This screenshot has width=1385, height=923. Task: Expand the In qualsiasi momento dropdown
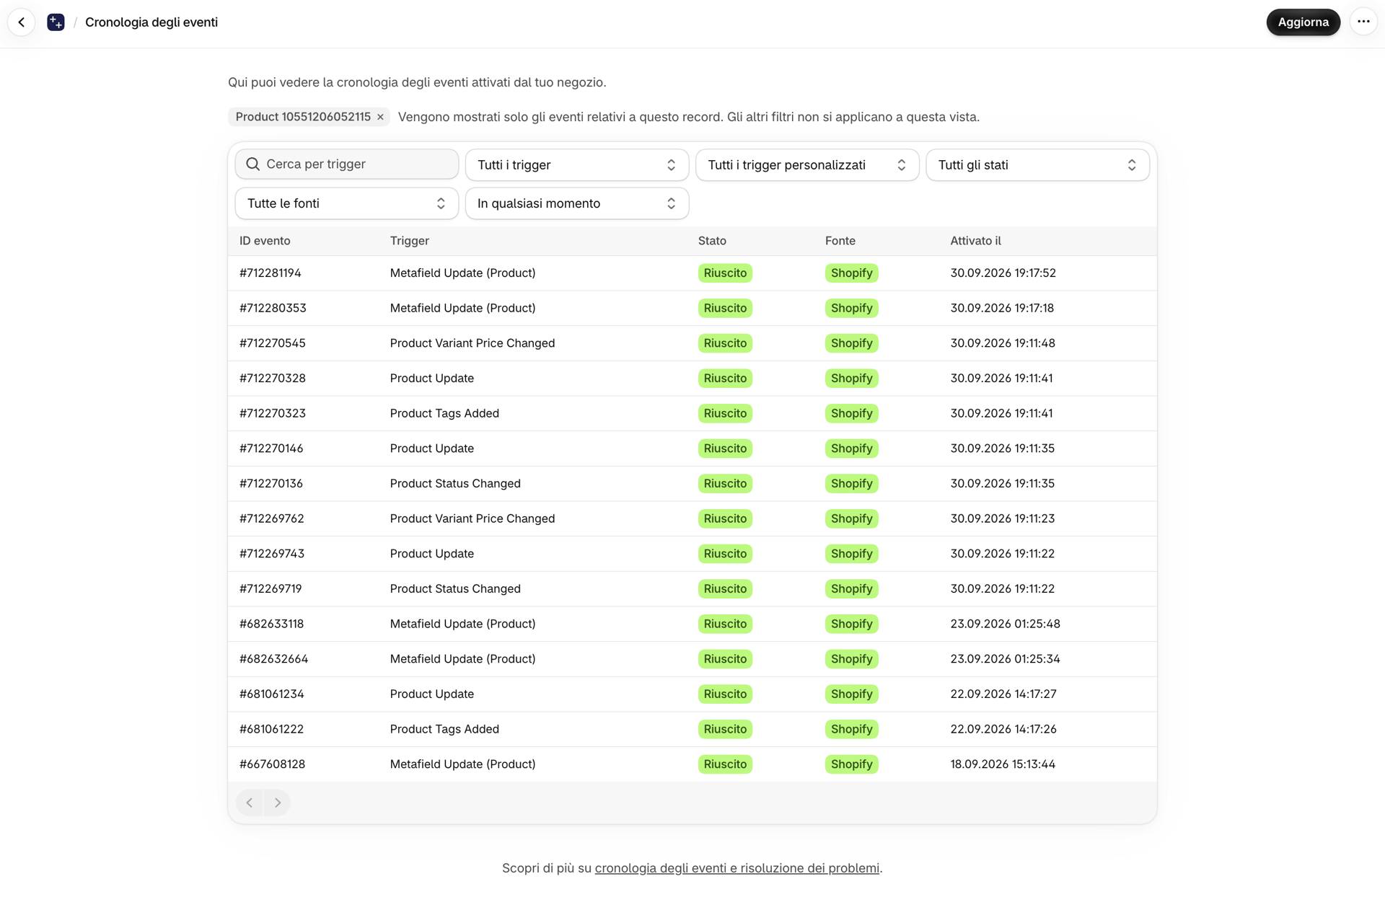click(x=577, y=203)
